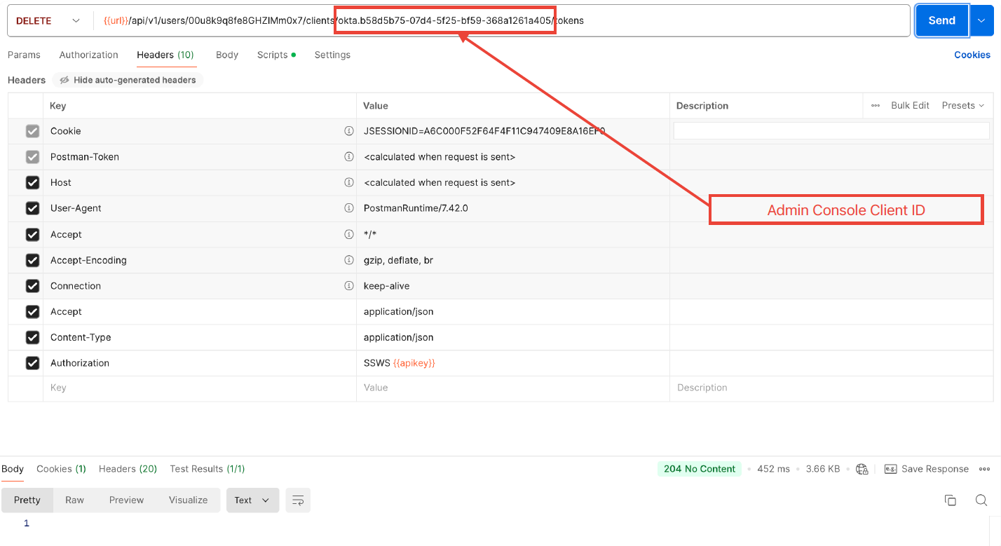Click the request URL field
1001x546 pixels.
(x=501, y=21)
